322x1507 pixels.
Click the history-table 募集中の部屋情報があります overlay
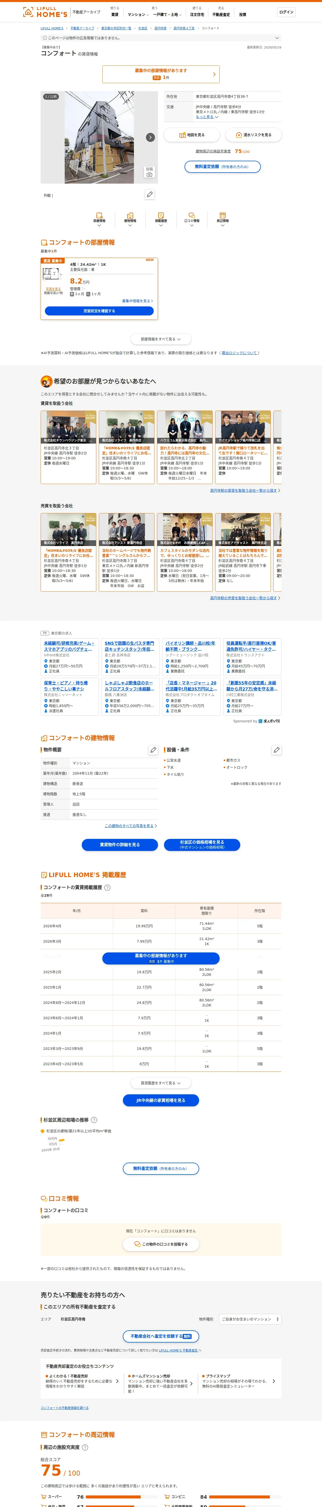(161, 958)
